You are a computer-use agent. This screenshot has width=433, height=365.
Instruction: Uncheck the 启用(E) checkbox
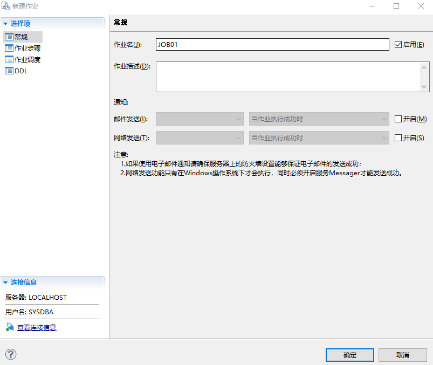[397, 44]
